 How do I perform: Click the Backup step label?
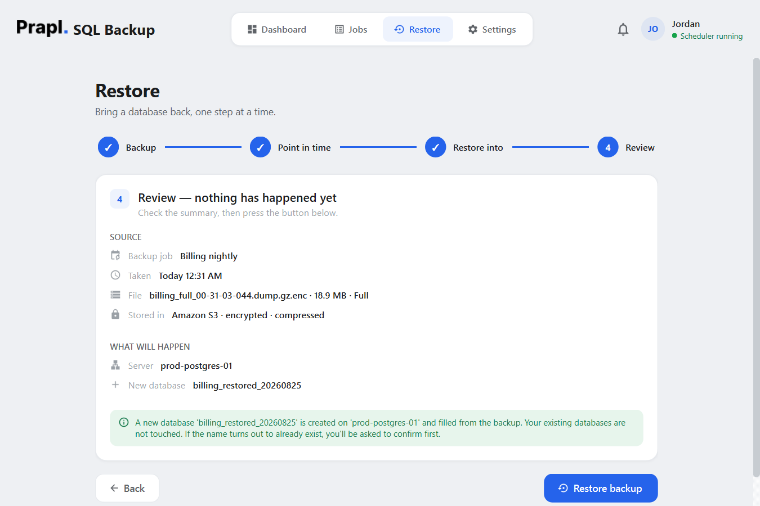pos(141,147)
